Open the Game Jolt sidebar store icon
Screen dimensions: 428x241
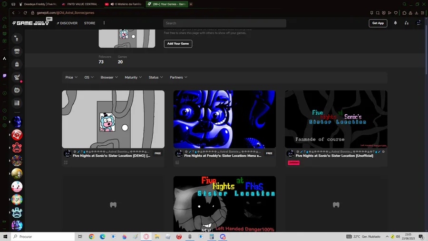click(x=17, y=51)
